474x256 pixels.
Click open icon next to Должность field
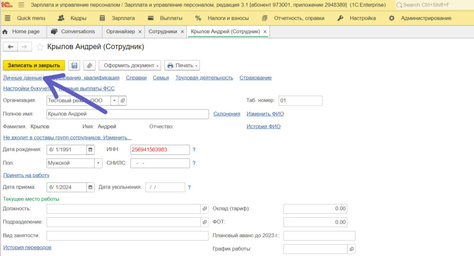pos(205,209)
